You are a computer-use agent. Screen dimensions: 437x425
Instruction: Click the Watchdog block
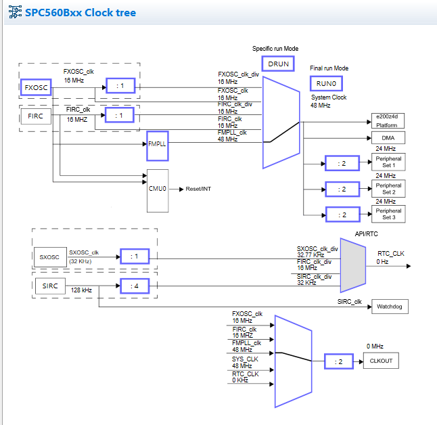click(x=390, y=307)
